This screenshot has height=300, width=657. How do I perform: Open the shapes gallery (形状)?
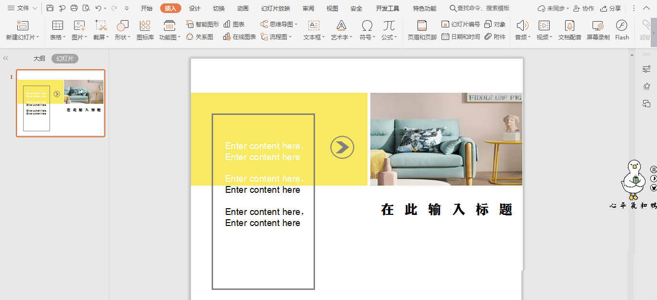pos(123,30)
